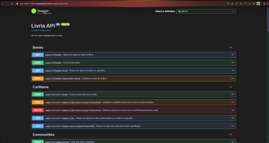
Task: Go back in the browser
Action: point(3,3)
